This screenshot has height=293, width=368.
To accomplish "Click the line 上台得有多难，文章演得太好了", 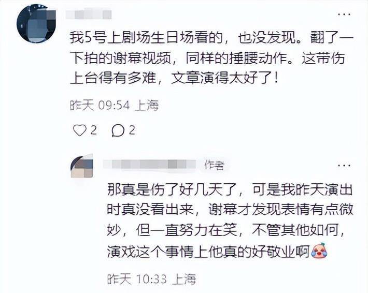I will pyautogui.click(x=174, y=78).
